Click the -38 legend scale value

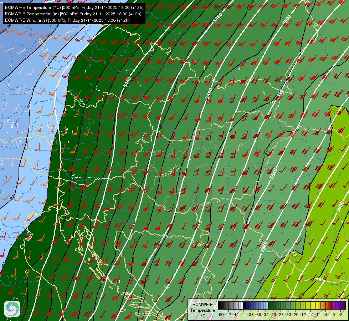click(250, 315)
